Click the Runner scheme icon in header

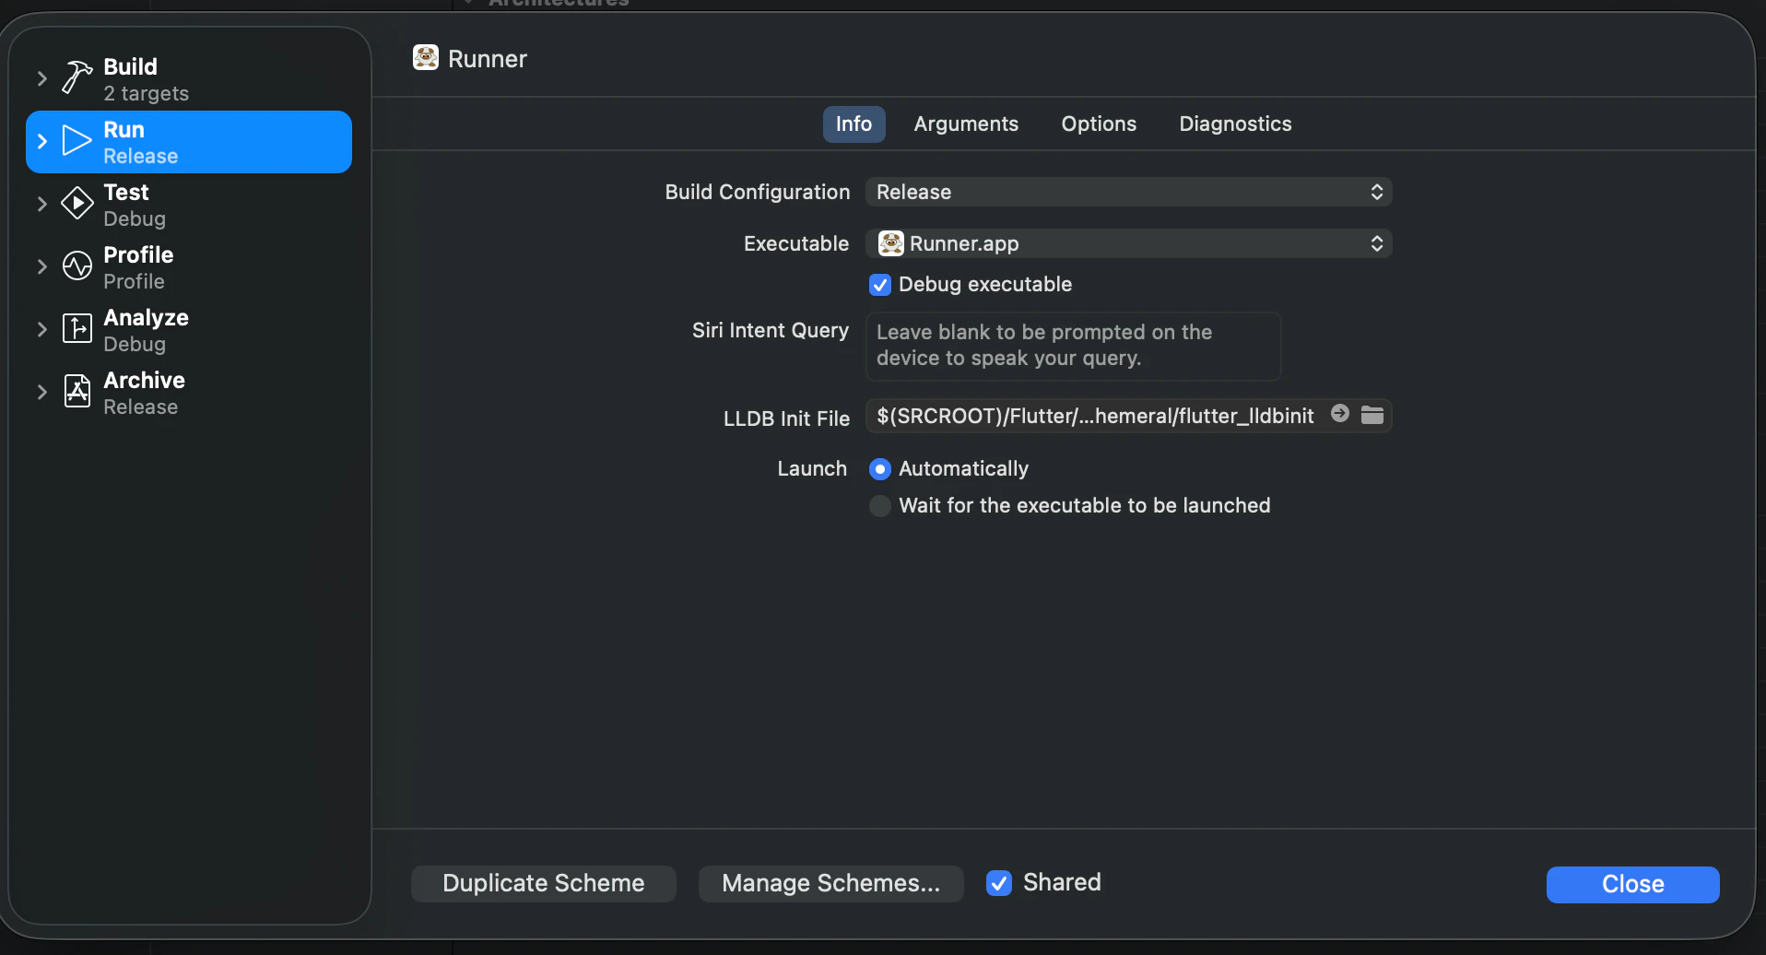click(x=426, y=58)
